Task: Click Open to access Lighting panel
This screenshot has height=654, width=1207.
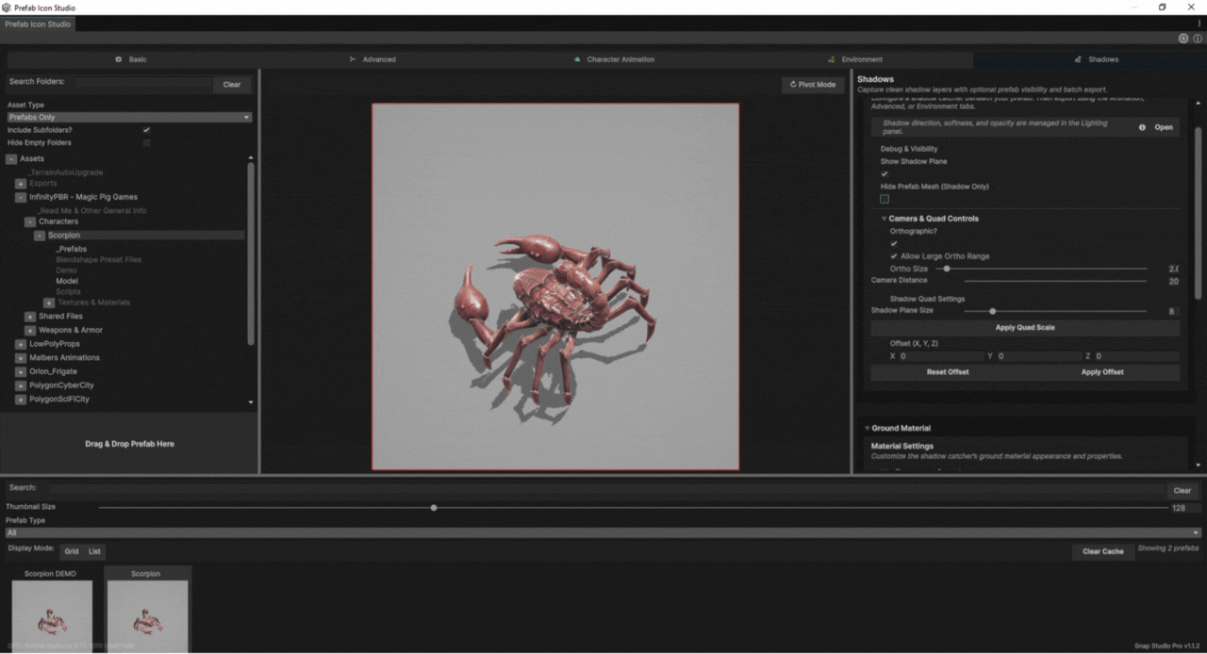Action: [x=1164, y=127]
